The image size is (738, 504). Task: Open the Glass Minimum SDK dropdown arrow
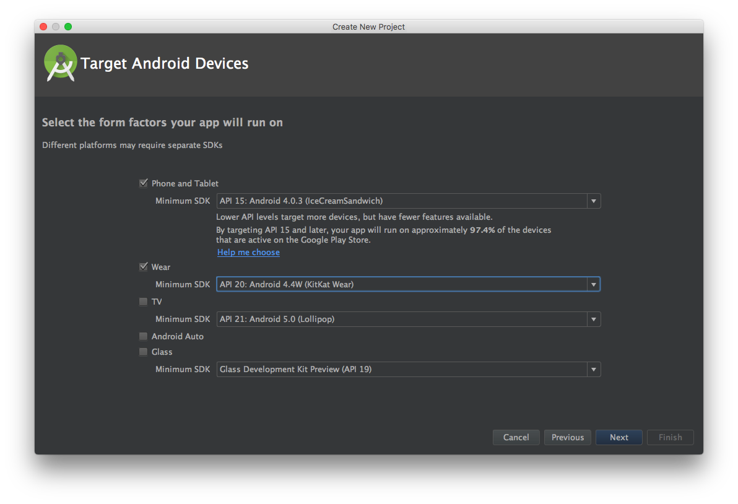594,370
